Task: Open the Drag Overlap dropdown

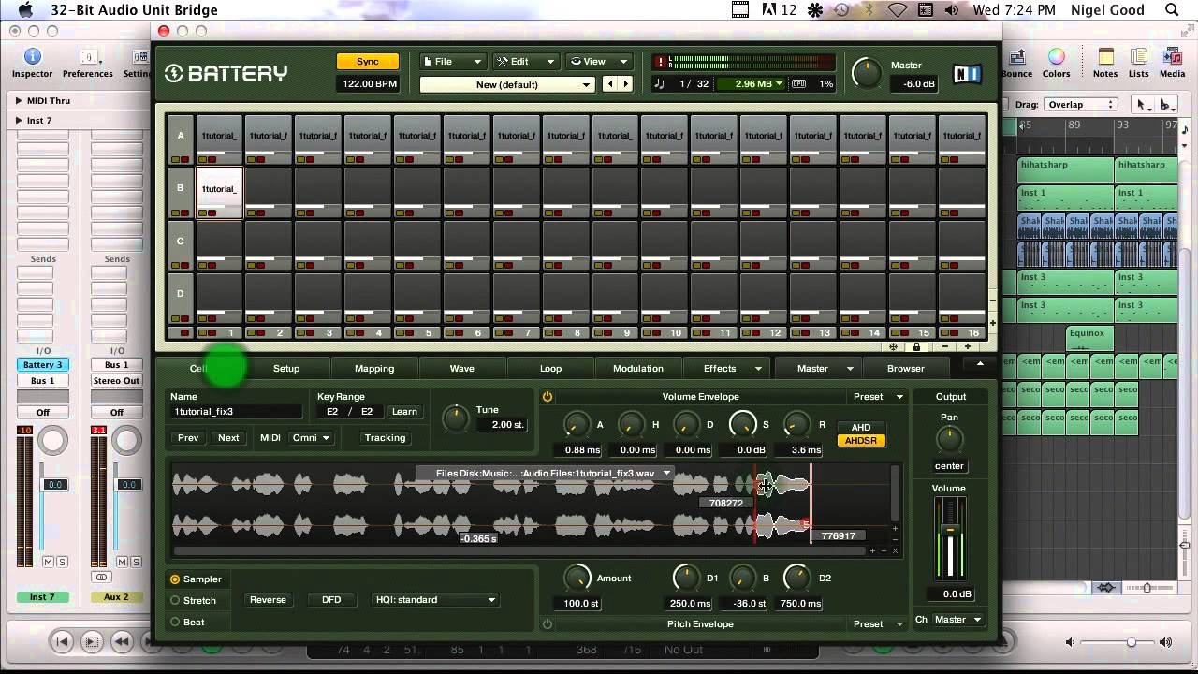Action: 1080,105
